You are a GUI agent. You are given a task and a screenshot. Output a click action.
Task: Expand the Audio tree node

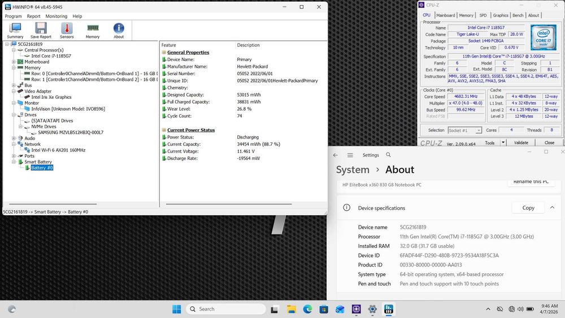pyautogui.click(x=14, y=138)
